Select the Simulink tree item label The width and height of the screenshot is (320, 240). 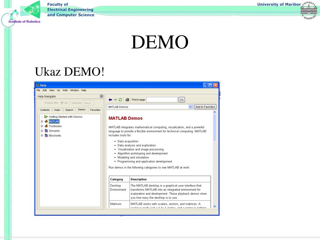pyautogui.click(x=54, y=131)
